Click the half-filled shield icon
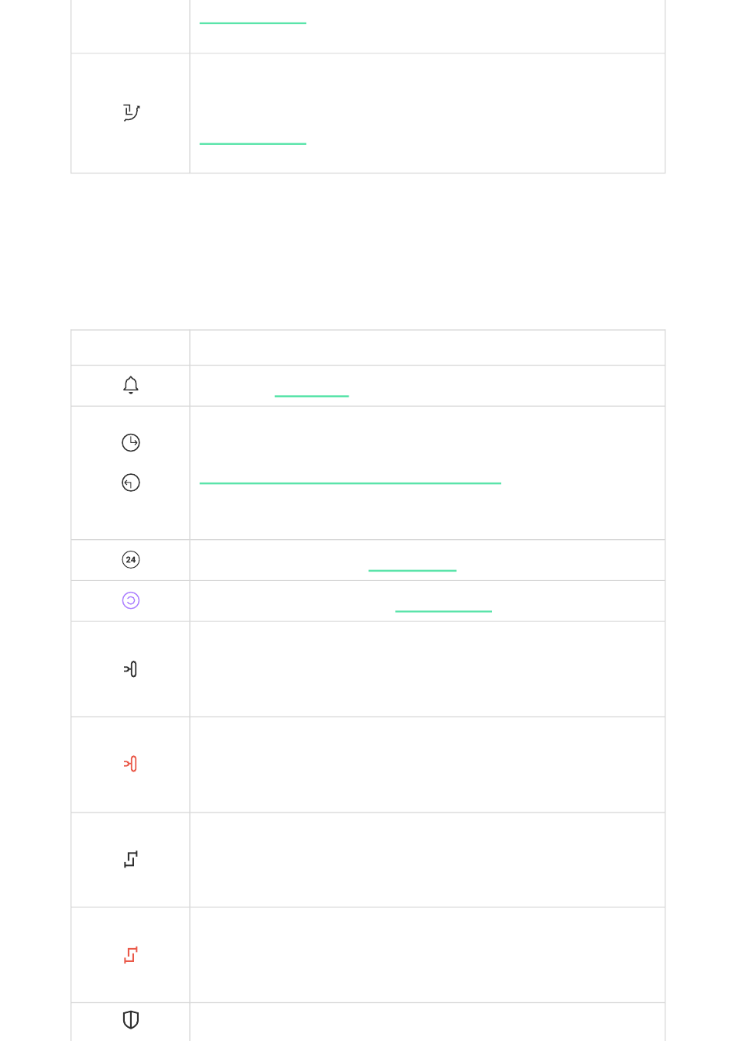 pyautogui.click(x=131, y=1020)
